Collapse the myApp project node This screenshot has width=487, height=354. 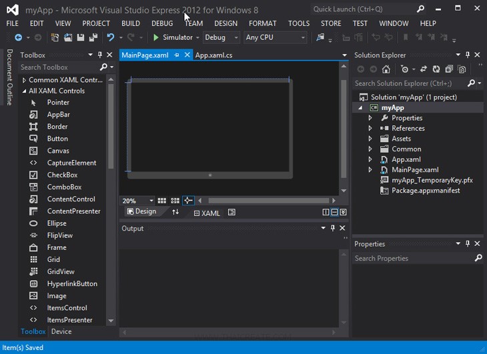[360, 107]
